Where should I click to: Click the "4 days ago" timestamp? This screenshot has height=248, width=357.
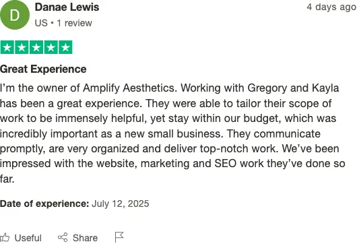point(331,7)
